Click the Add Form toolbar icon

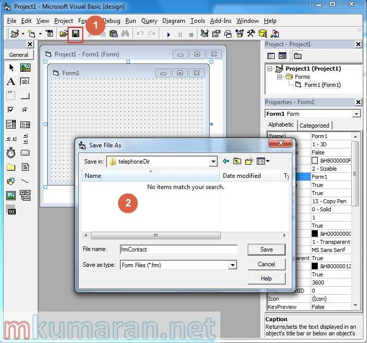31,34
